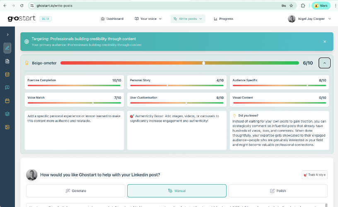
Task: Collapse the Beige-ometer panel
Action: point(324,63)
